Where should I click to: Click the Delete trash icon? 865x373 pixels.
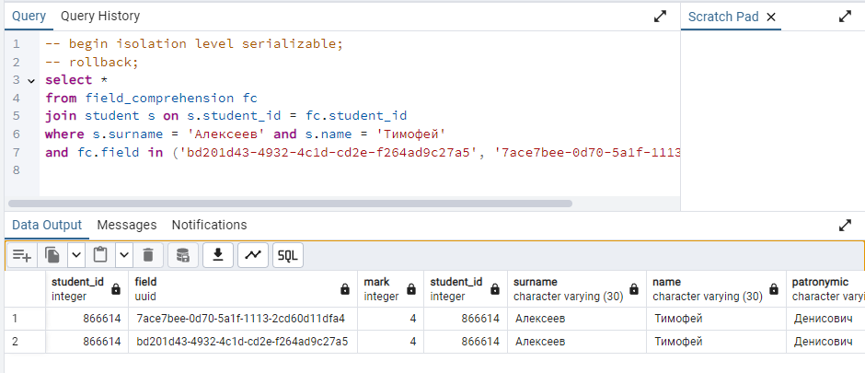pos(148,255)
